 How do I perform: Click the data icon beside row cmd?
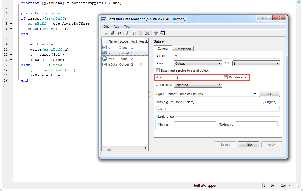tap(104, 59)
